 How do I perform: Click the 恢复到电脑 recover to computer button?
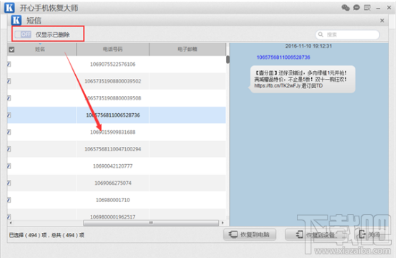point(250,234)
